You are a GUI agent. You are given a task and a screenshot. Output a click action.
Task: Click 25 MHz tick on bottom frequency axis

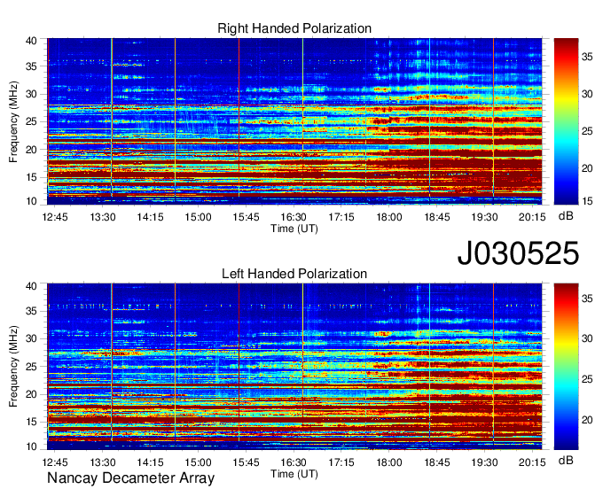(32, 367)
